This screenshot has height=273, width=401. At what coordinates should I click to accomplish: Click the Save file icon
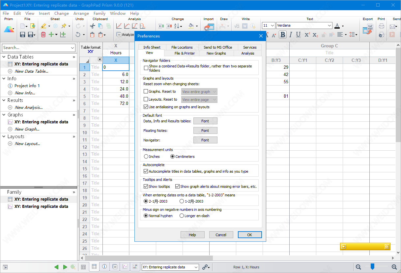tap(23, 35)
